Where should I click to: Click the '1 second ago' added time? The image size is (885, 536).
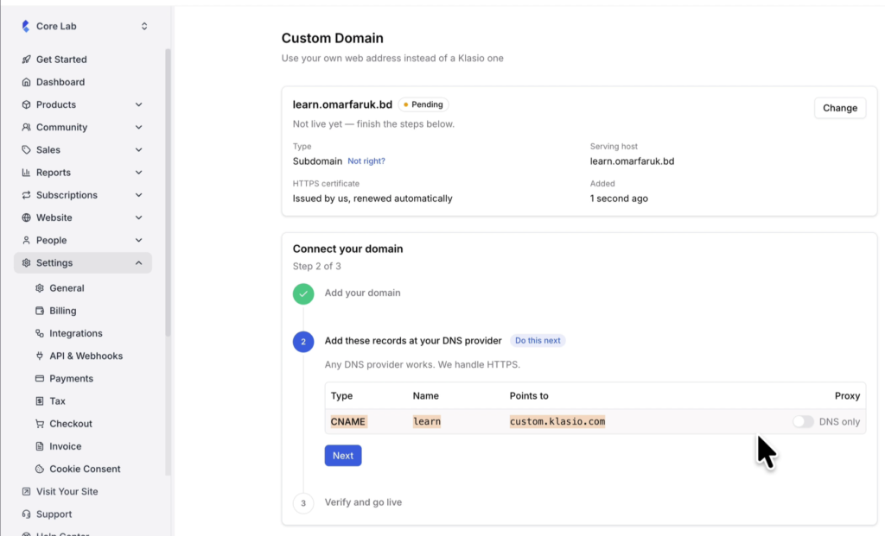pyautogui.click(x=619, y=199)
